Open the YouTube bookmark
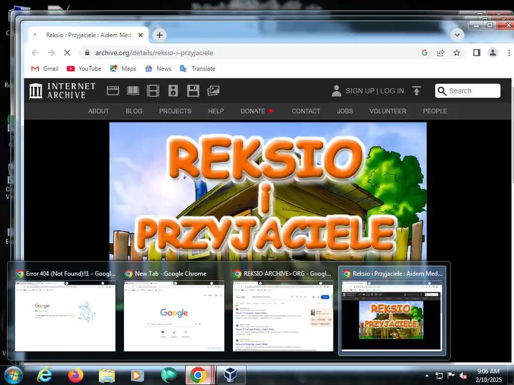514x385 pixels. tap(84, 69)
